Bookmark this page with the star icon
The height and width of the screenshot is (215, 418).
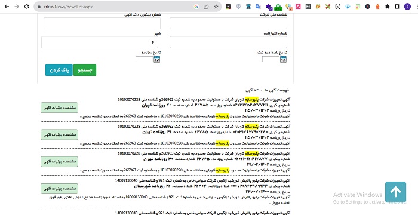pos(216,7)
